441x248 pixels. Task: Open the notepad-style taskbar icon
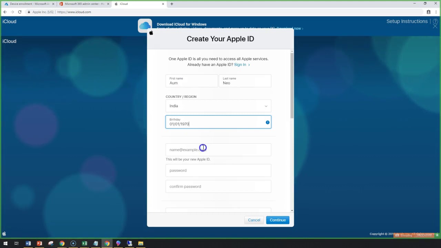coord(96,244)
